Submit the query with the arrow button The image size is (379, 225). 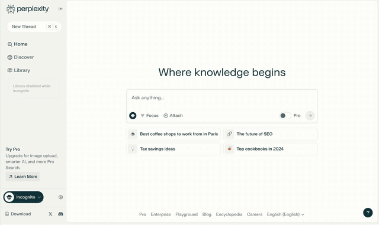tap(310, 116)
